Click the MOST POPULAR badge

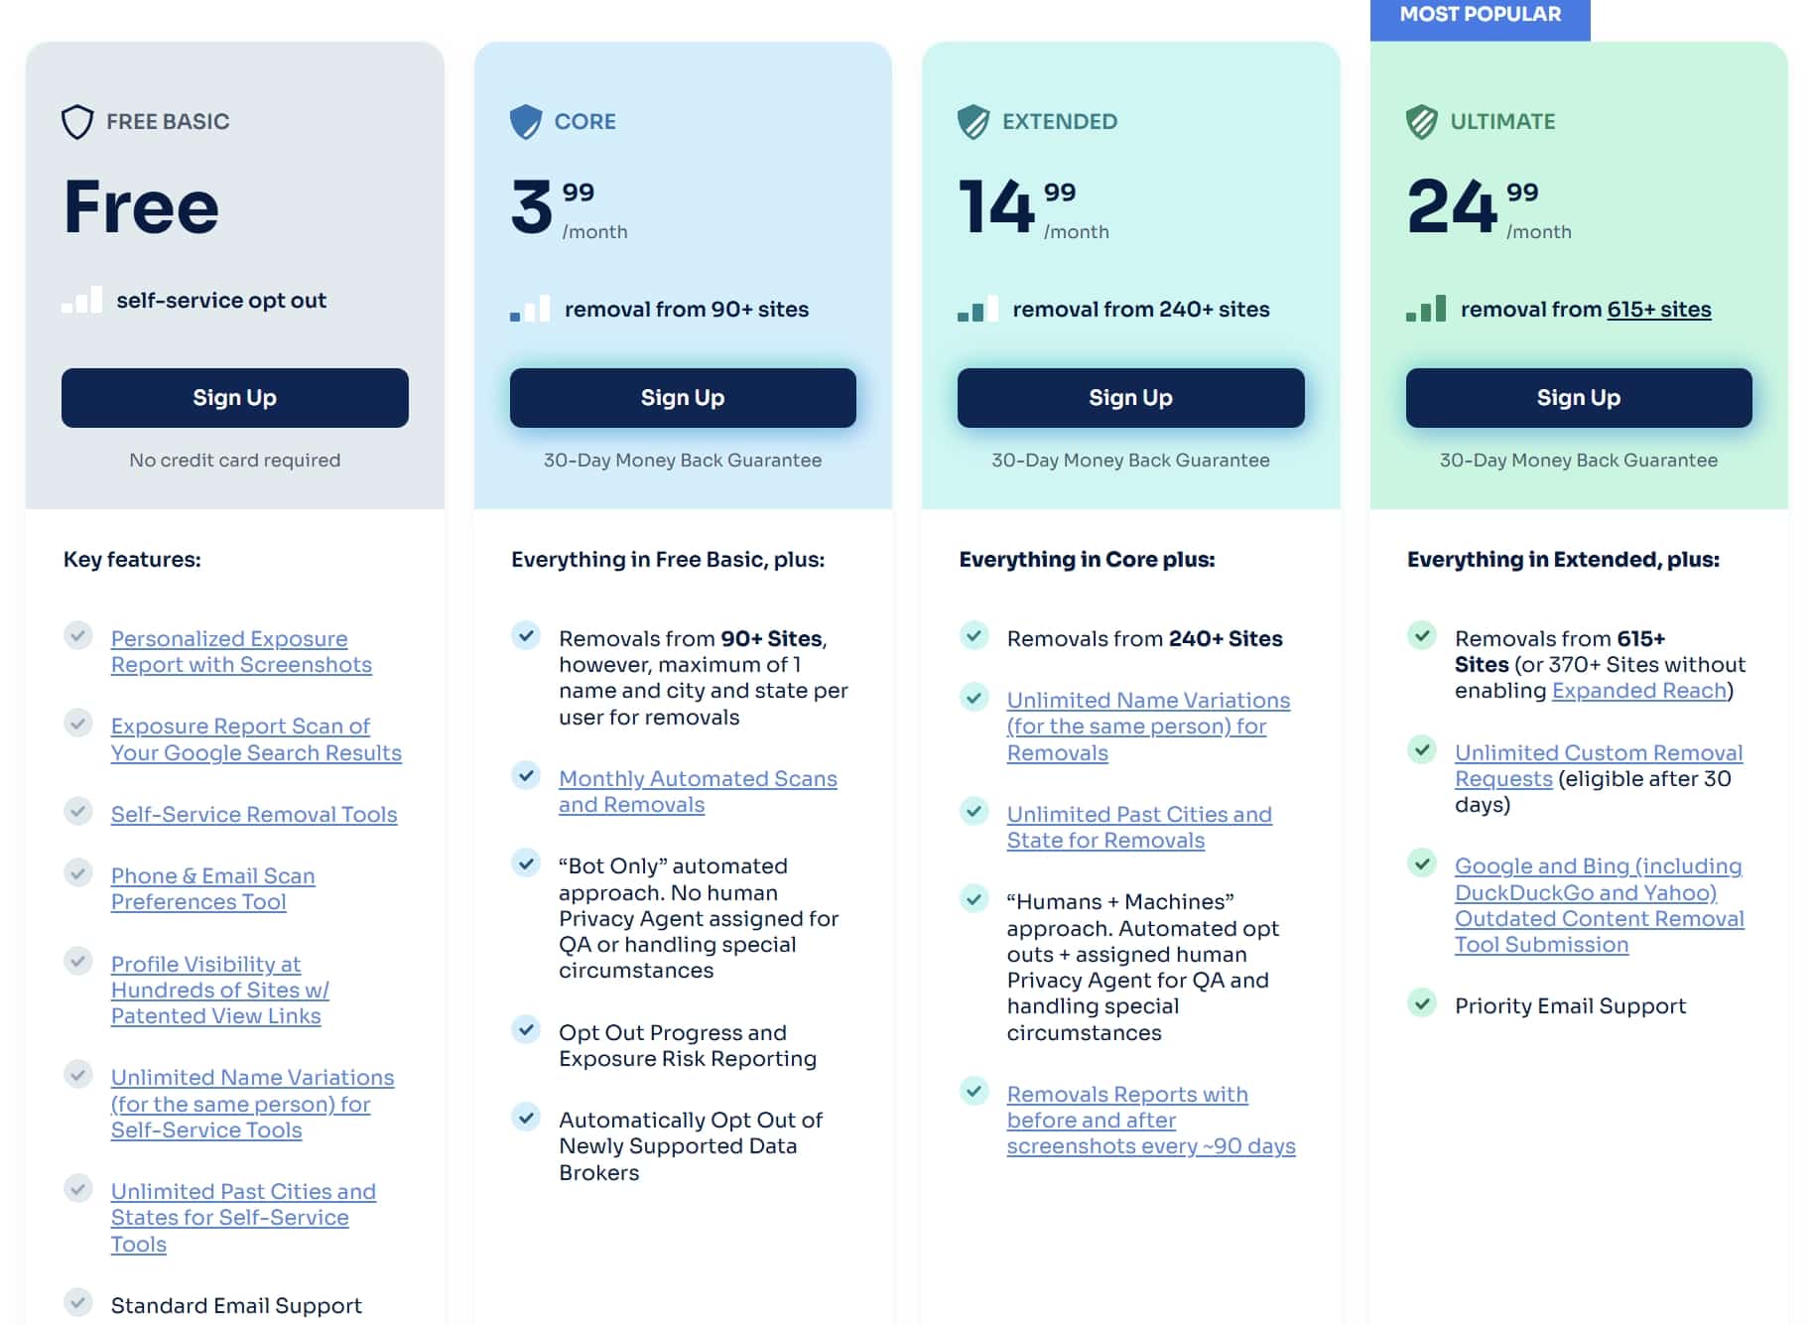tap(1481, 18)
